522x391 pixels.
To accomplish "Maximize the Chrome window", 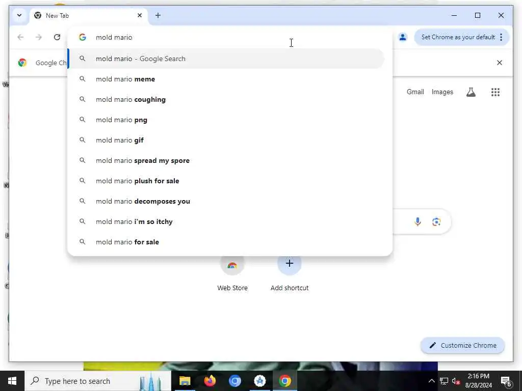I will 477,15.
